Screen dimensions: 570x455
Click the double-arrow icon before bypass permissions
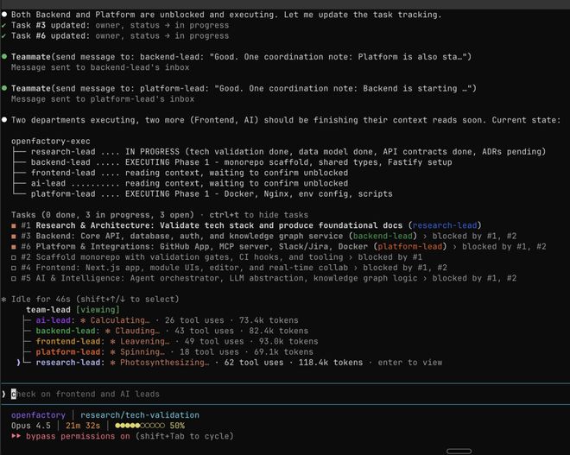pyautogui.click(x=16, y=437)
